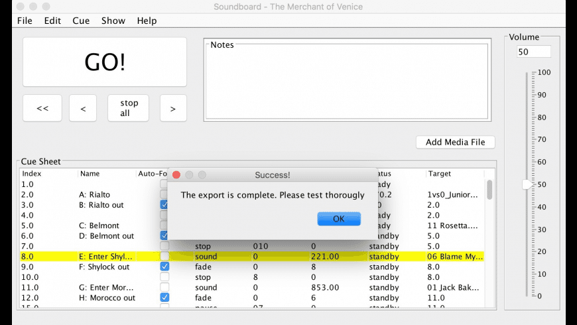The width and height of the screenshot is (577, 325).
Task: Hit the big GO! button
Action: coord(105,62)
